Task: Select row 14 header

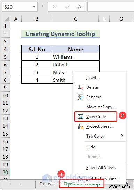Action: pos(5,126)
